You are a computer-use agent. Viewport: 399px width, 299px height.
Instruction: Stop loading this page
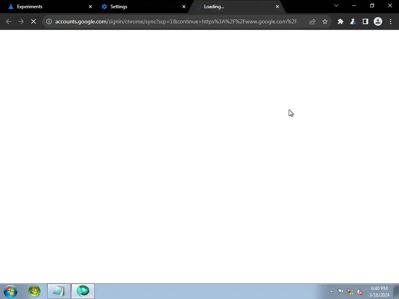(34, 22)
